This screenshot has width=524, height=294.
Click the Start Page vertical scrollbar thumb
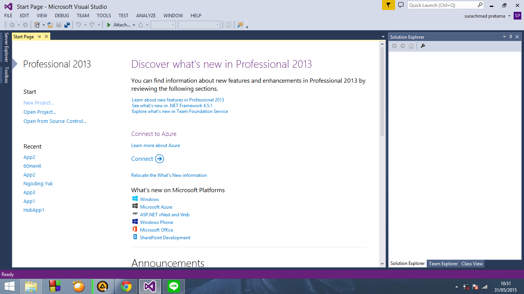point(382,92)
